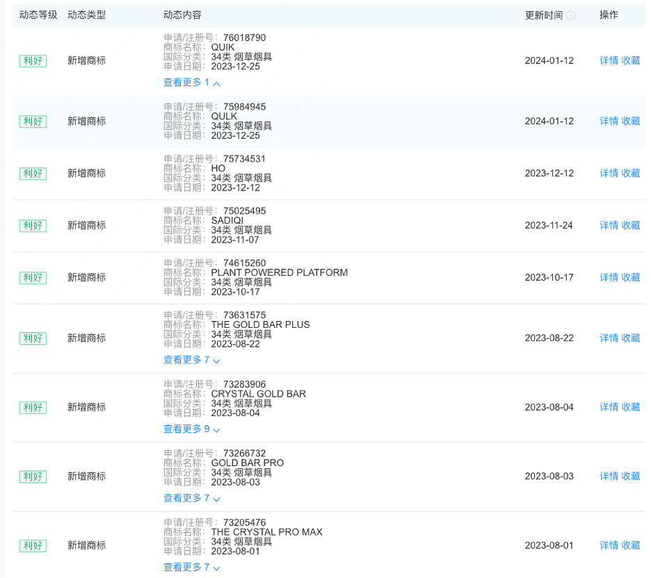This screenshot has height=578, width=651.
Task: Click 收藏 for the QULK trademark row
Action: 631,121
